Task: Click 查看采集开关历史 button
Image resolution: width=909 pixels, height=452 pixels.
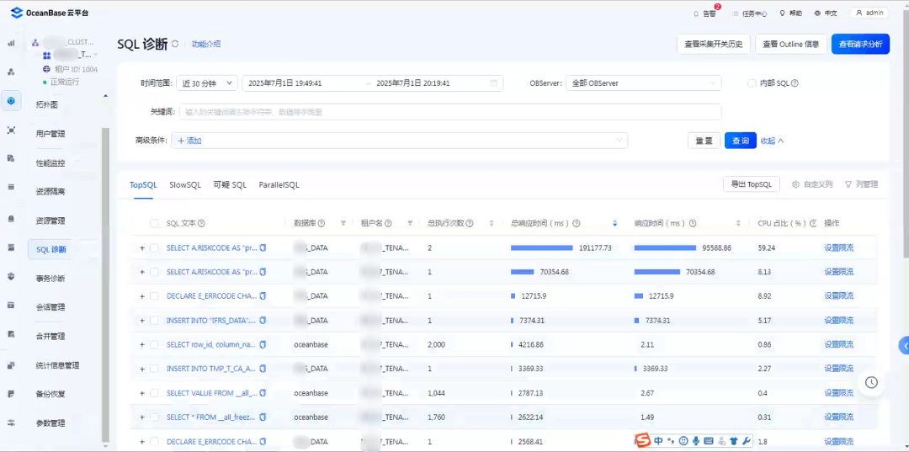Action: click(x=714, y=44)
